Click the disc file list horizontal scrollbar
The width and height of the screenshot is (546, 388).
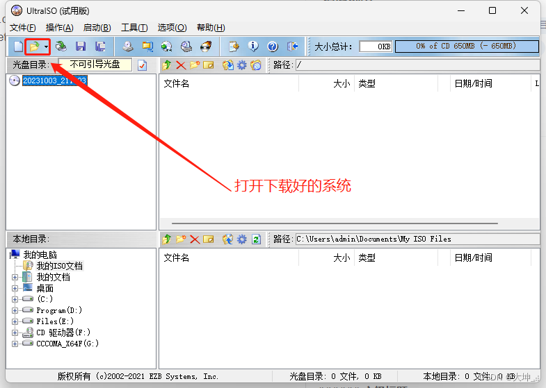point(335,223)
